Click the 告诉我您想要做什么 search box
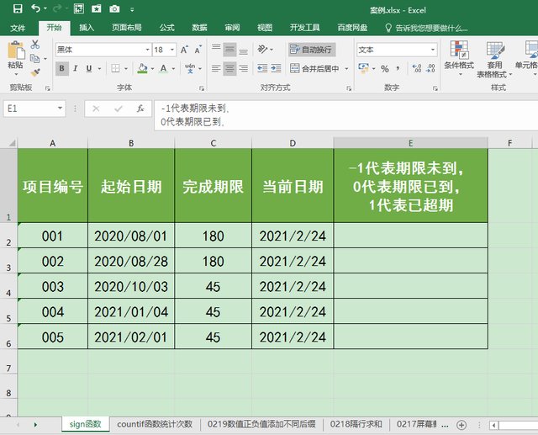 [426, 28]
